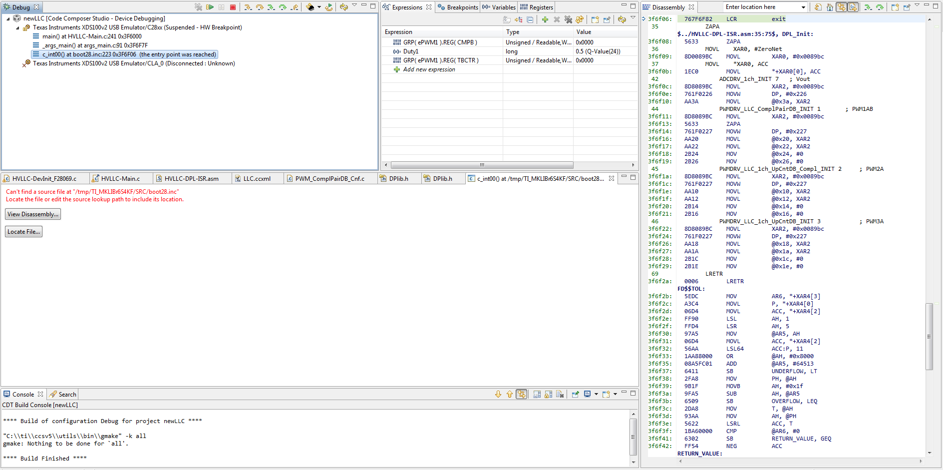
Task: Open the Expressions view menu triangle
Action: tap(633, 18)
